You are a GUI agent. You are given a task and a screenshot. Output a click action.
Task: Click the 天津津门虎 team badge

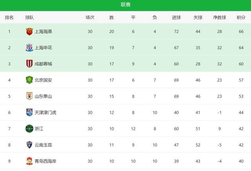[29, 113]
